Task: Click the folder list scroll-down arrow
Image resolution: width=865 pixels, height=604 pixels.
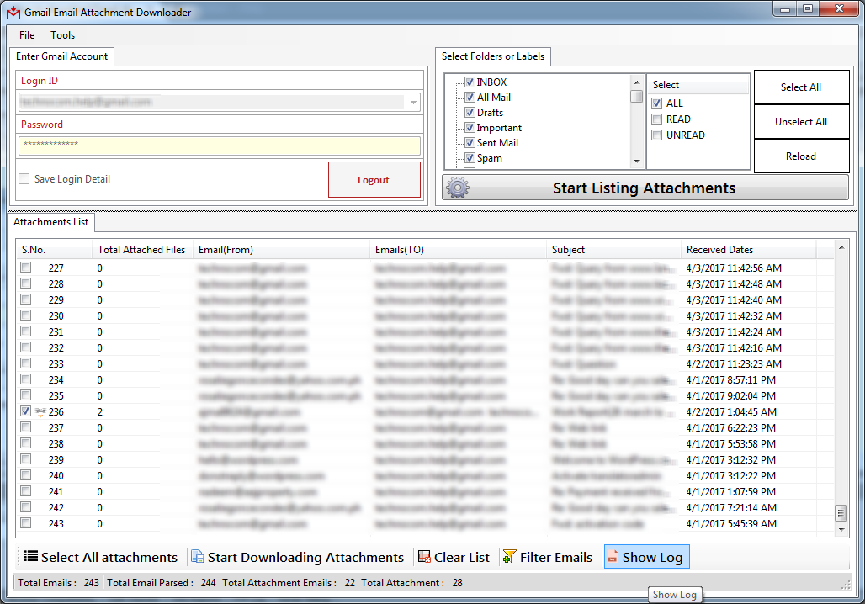Action: 637,162
